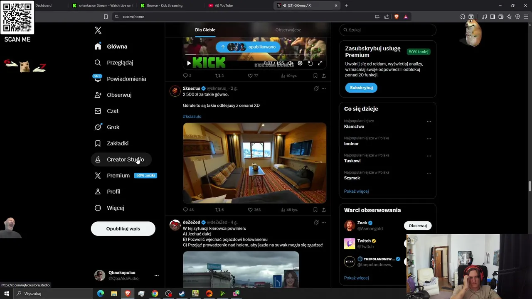Viewport: 532px width, 299px height.
Task: Open browser extensions puzzle icon
Action: (x=463, y=17)
